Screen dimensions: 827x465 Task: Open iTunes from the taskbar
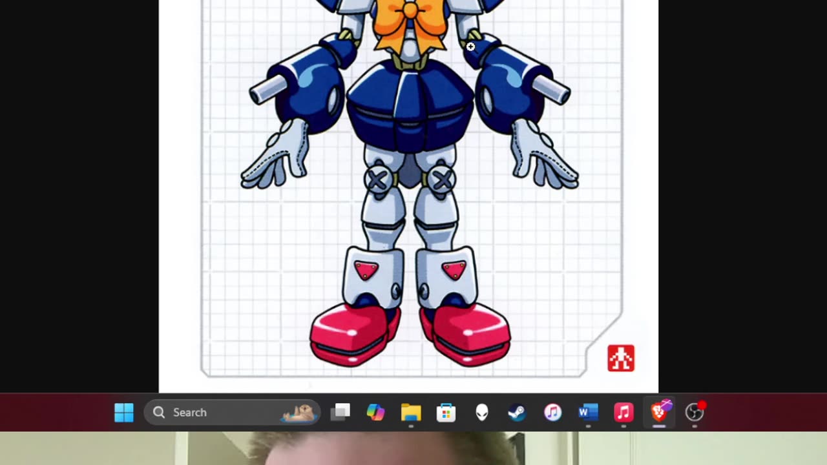552,412
